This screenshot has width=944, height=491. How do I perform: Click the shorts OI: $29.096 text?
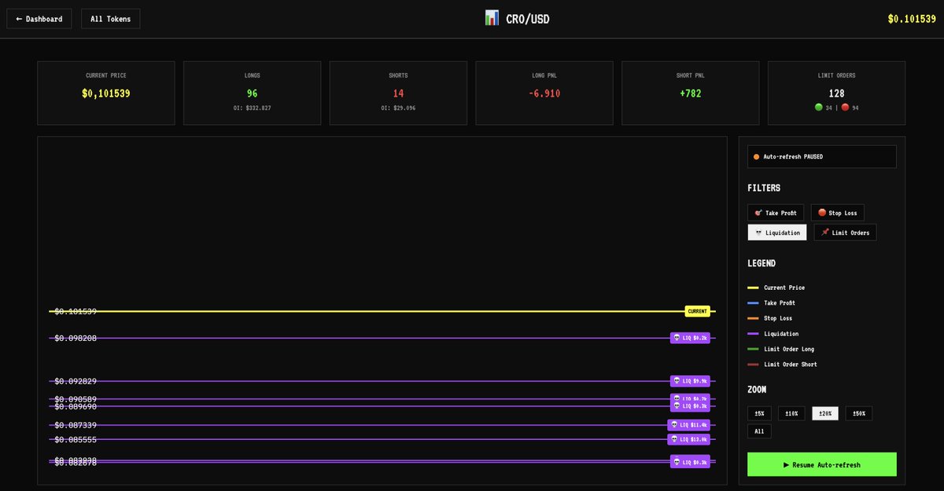pyautogui.click(x=398, y=108)
